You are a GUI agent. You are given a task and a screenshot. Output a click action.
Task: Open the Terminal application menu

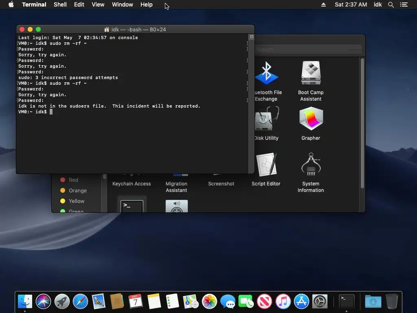[34, 4]
